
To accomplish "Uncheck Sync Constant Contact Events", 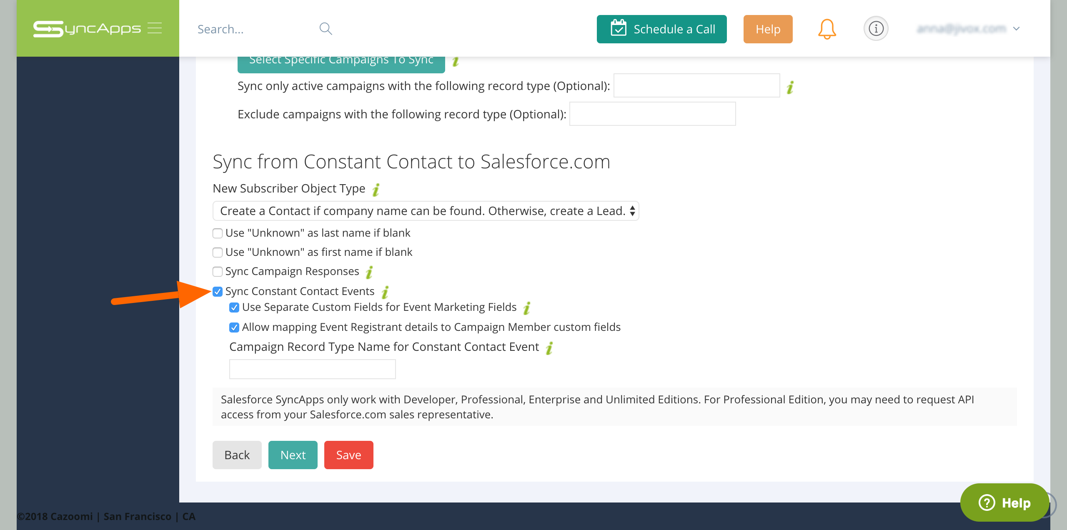I will [x=218, y=292].
